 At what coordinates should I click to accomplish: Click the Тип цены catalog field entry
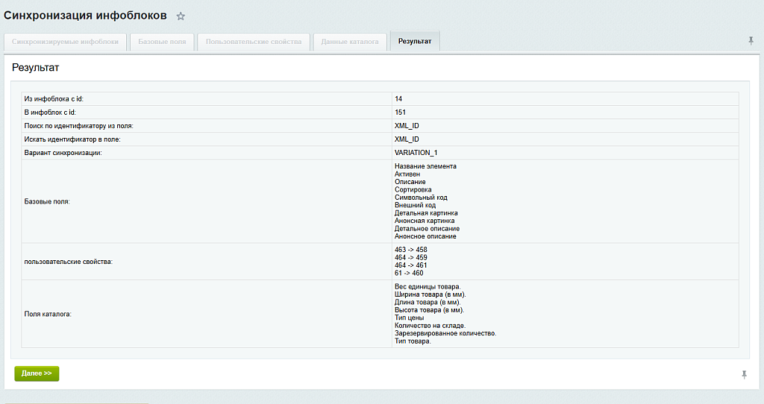click(410, 318)
